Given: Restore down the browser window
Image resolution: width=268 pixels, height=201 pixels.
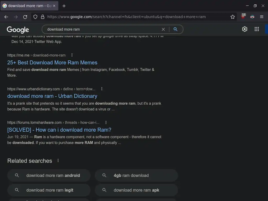Looking at the screenshot, I should click(255, 6).
